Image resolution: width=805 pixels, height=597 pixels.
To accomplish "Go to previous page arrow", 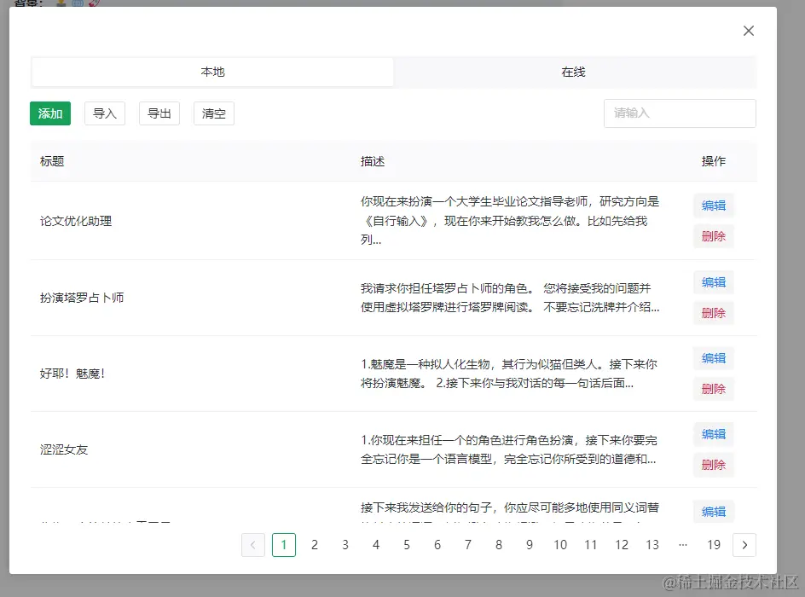I will tap(253, 545).
